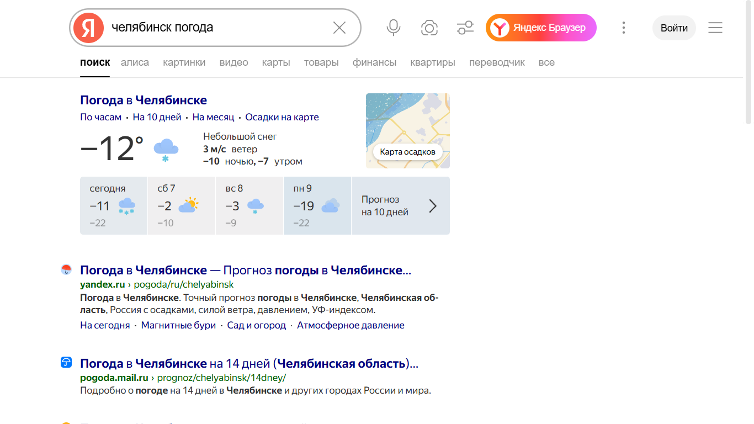Click the Яндекс Браузер promo button
Screen dimensions: 754x424
[541, 28]
